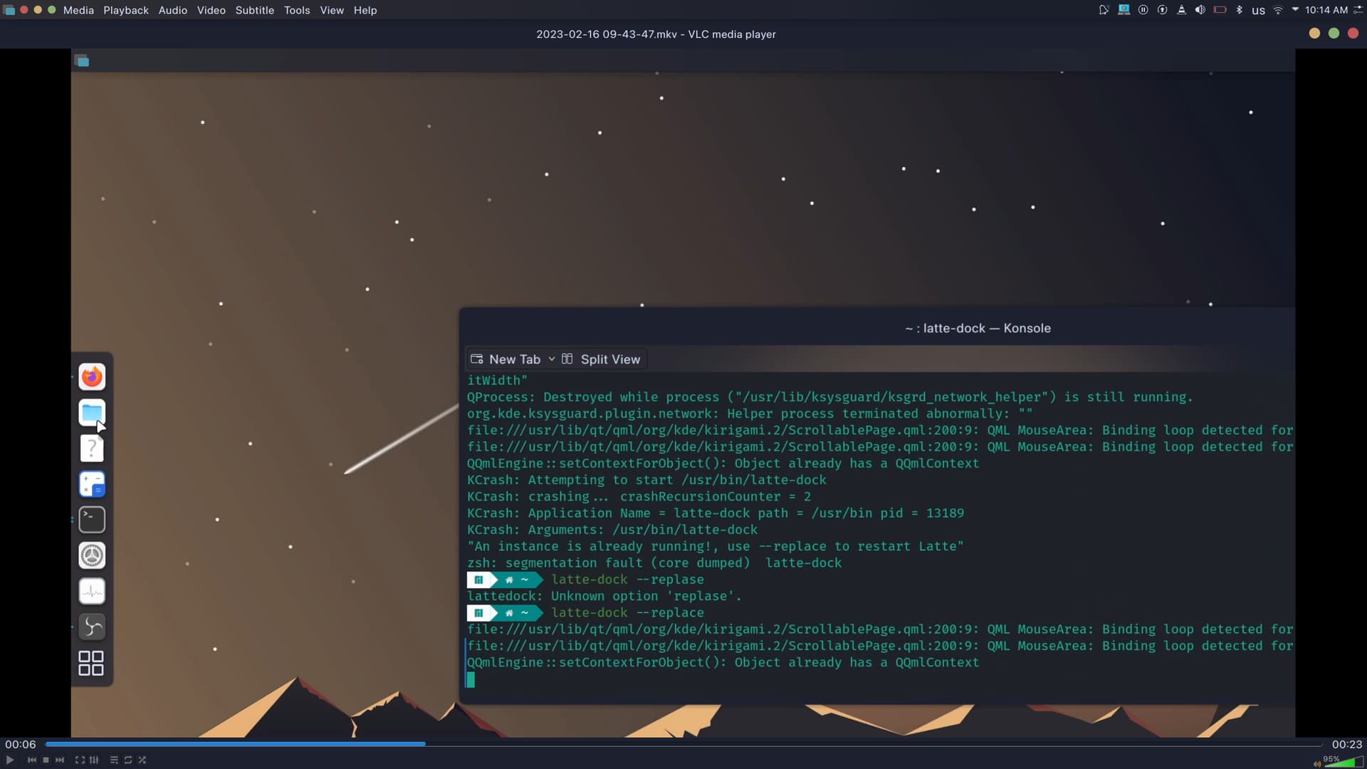Open the 'us' keyboard layout selector
This screenshot has width=1367, height=769.
coord(1258,11)
